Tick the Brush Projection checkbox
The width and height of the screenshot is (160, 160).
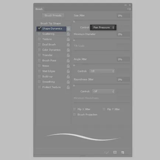[74, 115]
